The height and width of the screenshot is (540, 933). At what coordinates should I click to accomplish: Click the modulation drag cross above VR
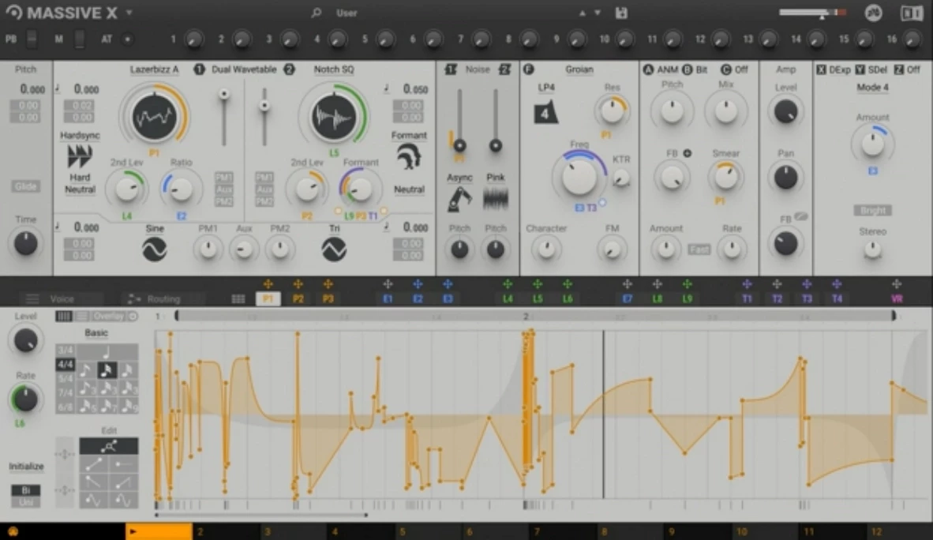897,284
